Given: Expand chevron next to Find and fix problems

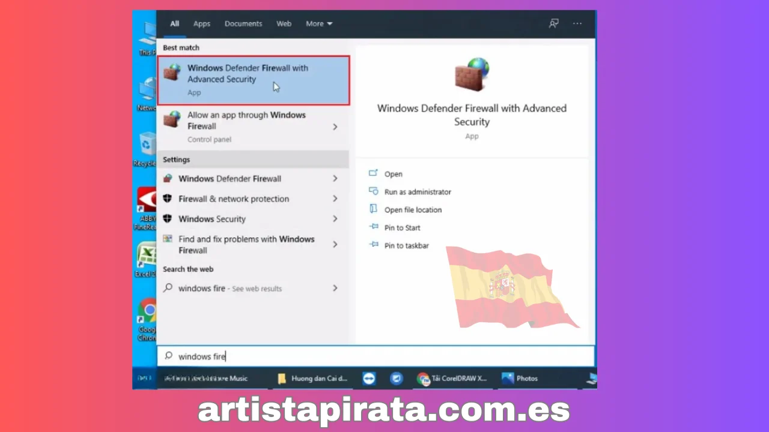Looking at the screenshot, I should 335,245.
